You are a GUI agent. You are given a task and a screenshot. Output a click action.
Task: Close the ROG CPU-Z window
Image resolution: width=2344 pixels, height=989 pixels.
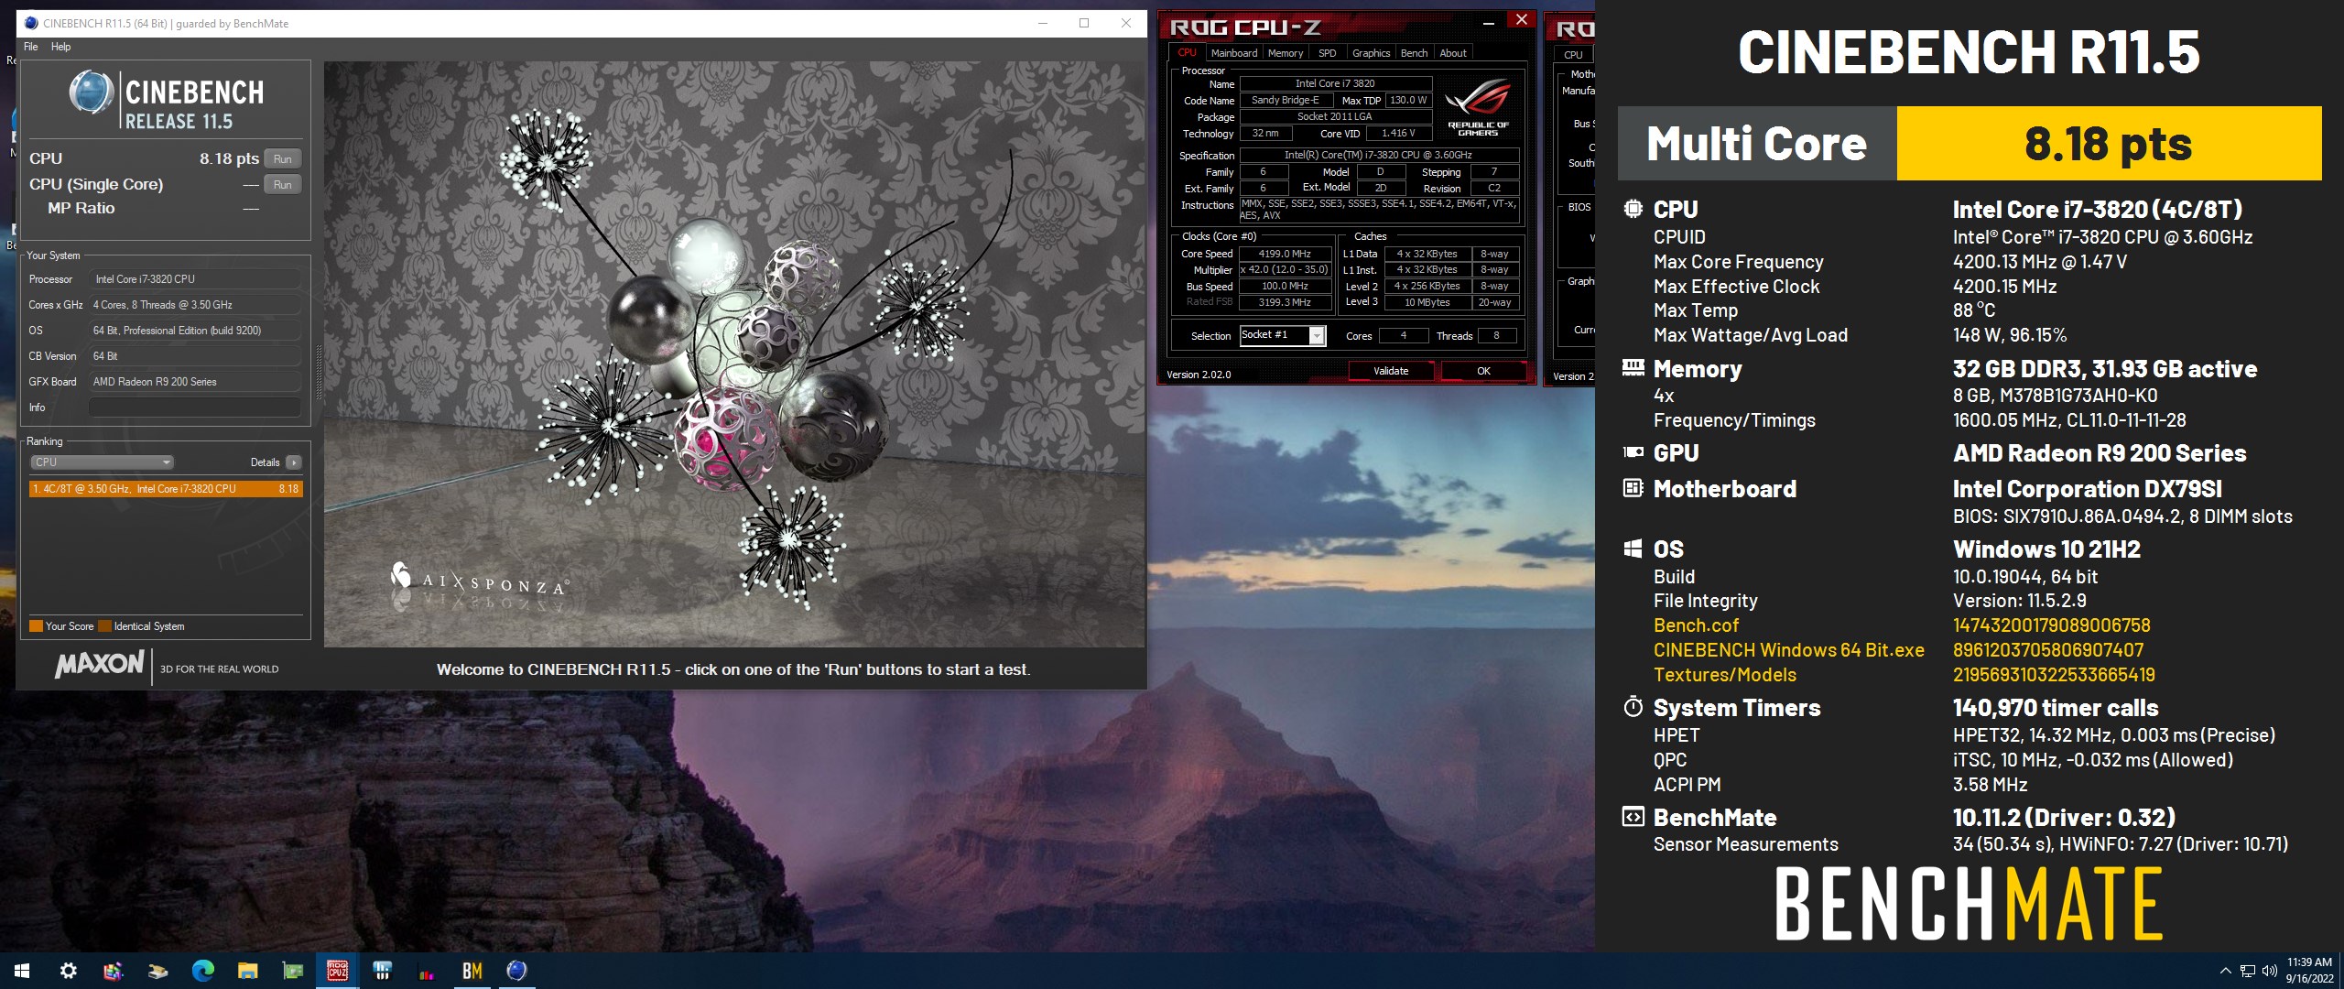1521,20
